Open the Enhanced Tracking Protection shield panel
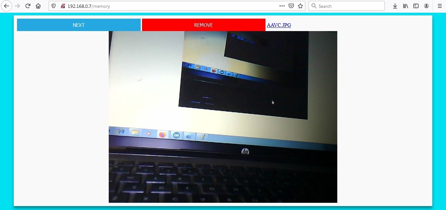This screenshot has height=210, width=446. [x=53, y=6]
